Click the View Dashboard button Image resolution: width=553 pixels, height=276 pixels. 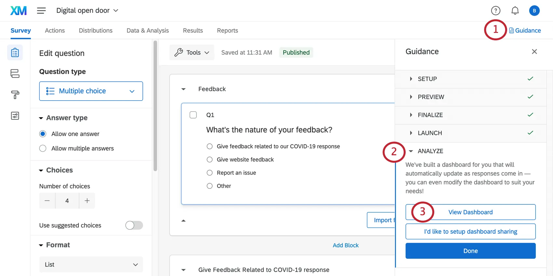(x=470, y=212)
